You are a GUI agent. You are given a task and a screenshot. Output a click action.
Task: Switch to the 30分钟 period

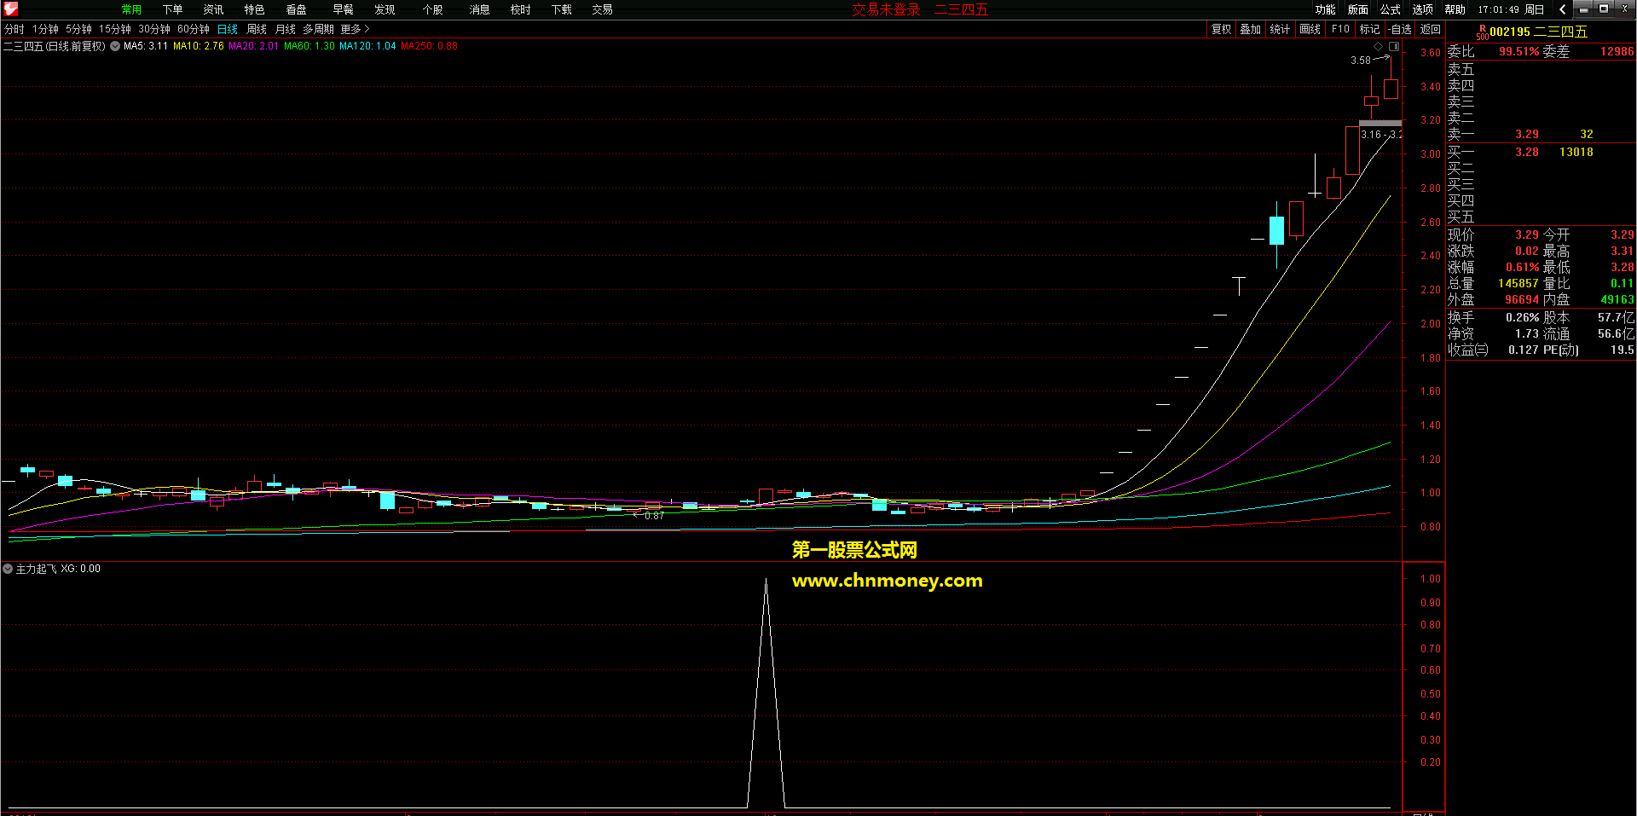(154, 29)
